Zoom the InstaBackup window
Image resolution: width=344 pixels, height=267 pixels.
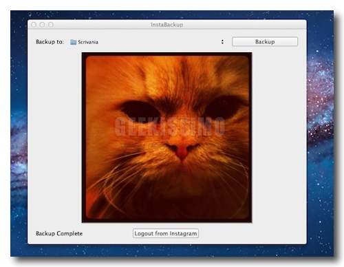coord(51,25)
